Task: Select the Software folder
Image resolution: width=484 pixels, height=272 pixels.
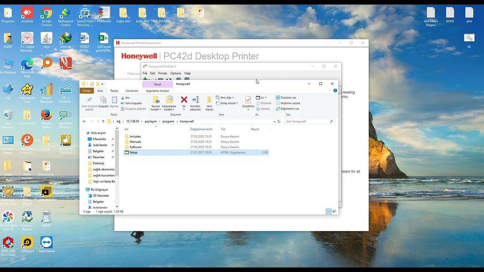Action: click(x=135, y=147)
